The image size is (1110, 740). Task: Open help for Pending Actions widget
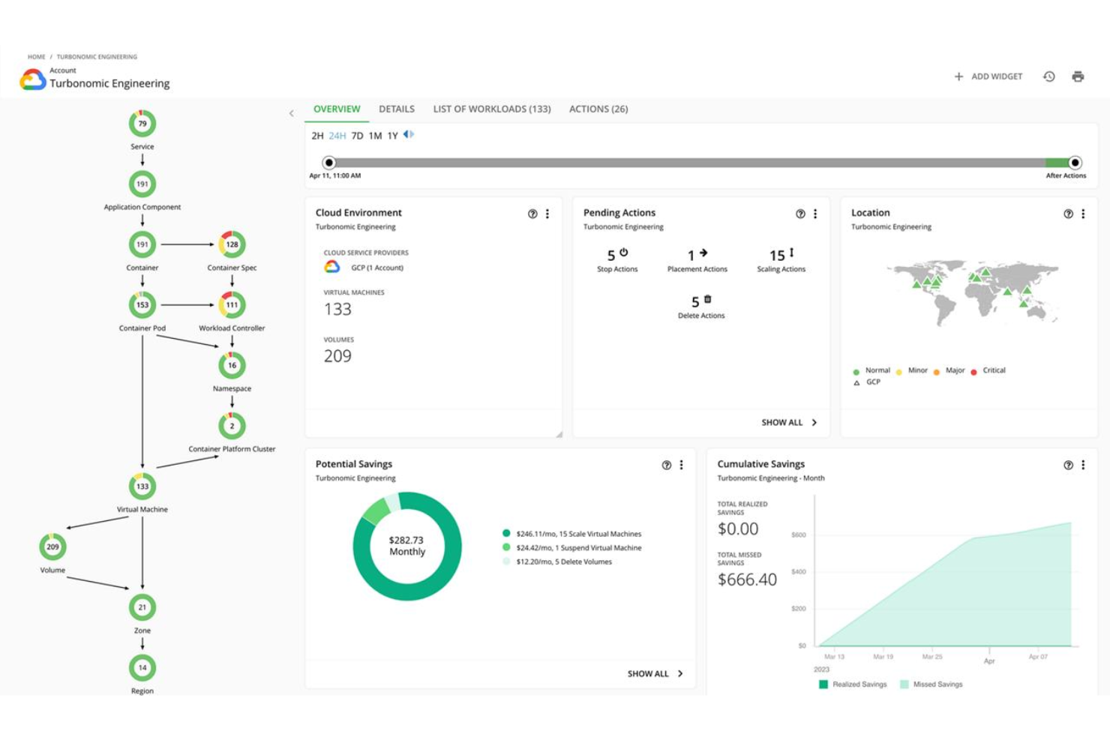coord(800,214)
